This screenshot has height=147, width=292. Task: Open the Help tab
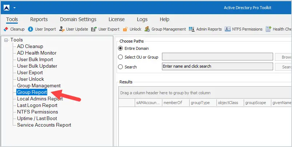click(x=165, y=19)
